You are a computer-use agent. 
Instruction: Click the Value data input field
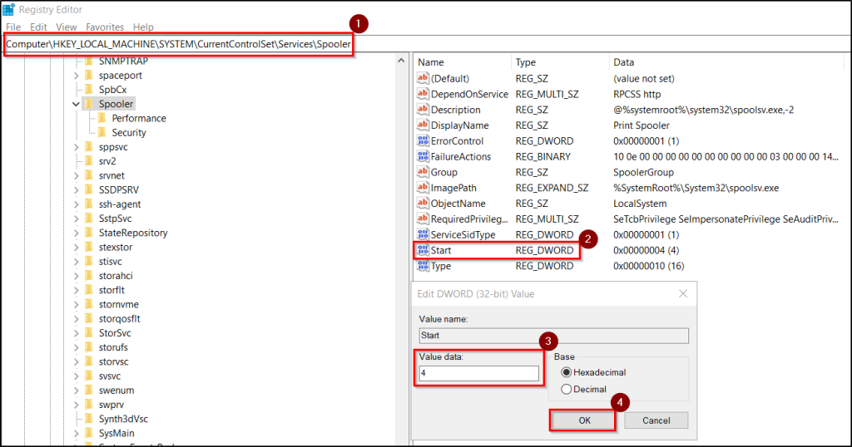point(478,373)
